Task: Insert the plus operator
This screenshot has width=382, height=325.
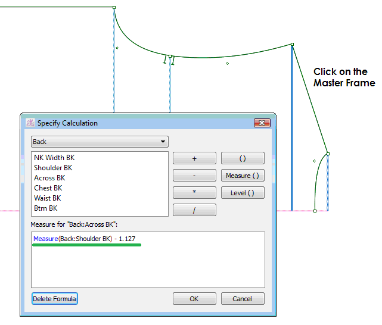Action: coord(194,158)
